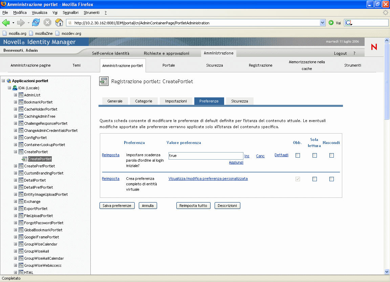The image size is (390, 282).
Task: Toggle Sola lettura checkbox for Impostare scadenza
Action: coord(315,155)
